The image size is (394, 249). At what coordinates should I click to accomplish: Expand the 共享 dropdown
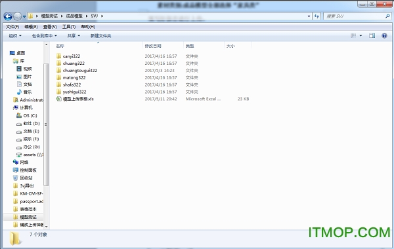(x=74, y=36)
